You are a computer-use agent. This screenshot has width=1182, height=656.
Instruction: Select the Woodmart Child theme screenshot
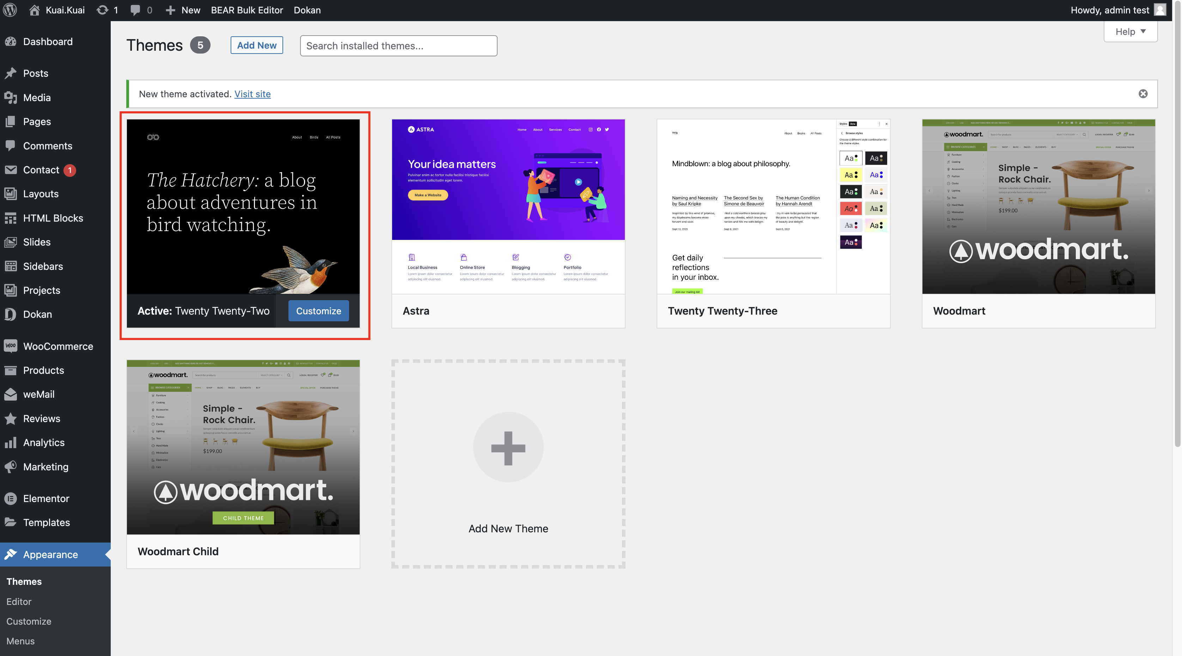point(243,447)
